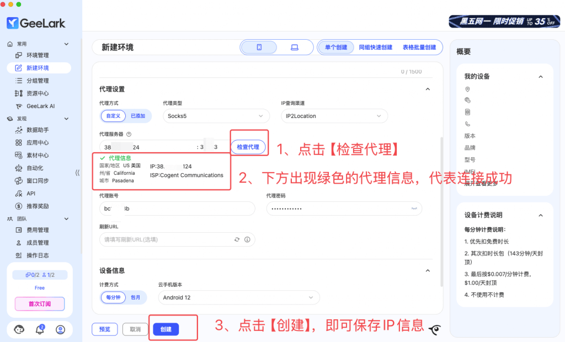Choose 包月 billing method
Image resolution: width=565 pixels, height=342 pixels.
click(x=135, y=297)
